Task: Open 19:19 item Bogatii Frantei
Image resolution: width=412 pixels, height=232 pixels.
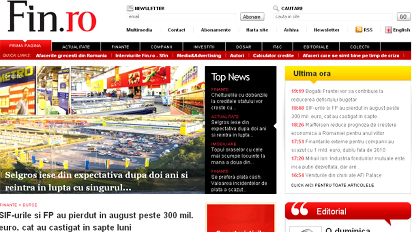Action: 337,95
